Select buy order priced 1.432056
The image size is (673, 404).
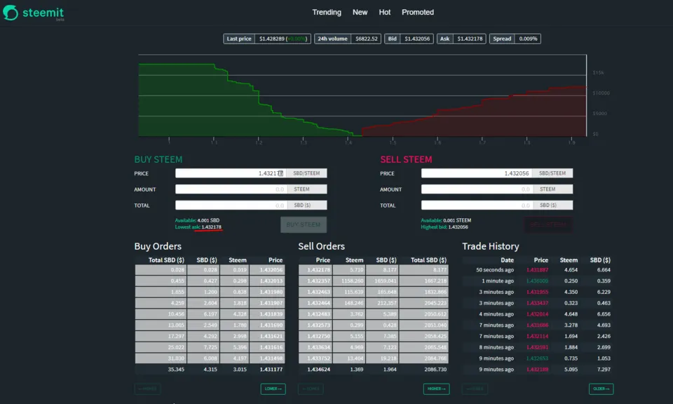point(210,270)
